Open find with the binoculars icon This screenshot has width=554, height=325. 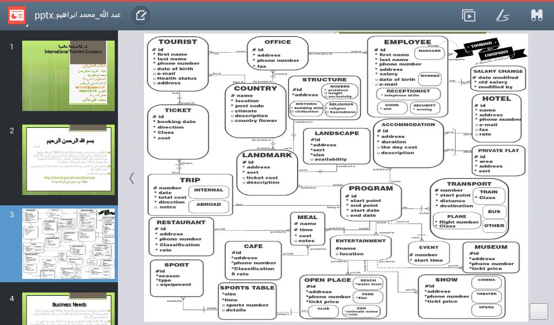click(x=536, y=15)
